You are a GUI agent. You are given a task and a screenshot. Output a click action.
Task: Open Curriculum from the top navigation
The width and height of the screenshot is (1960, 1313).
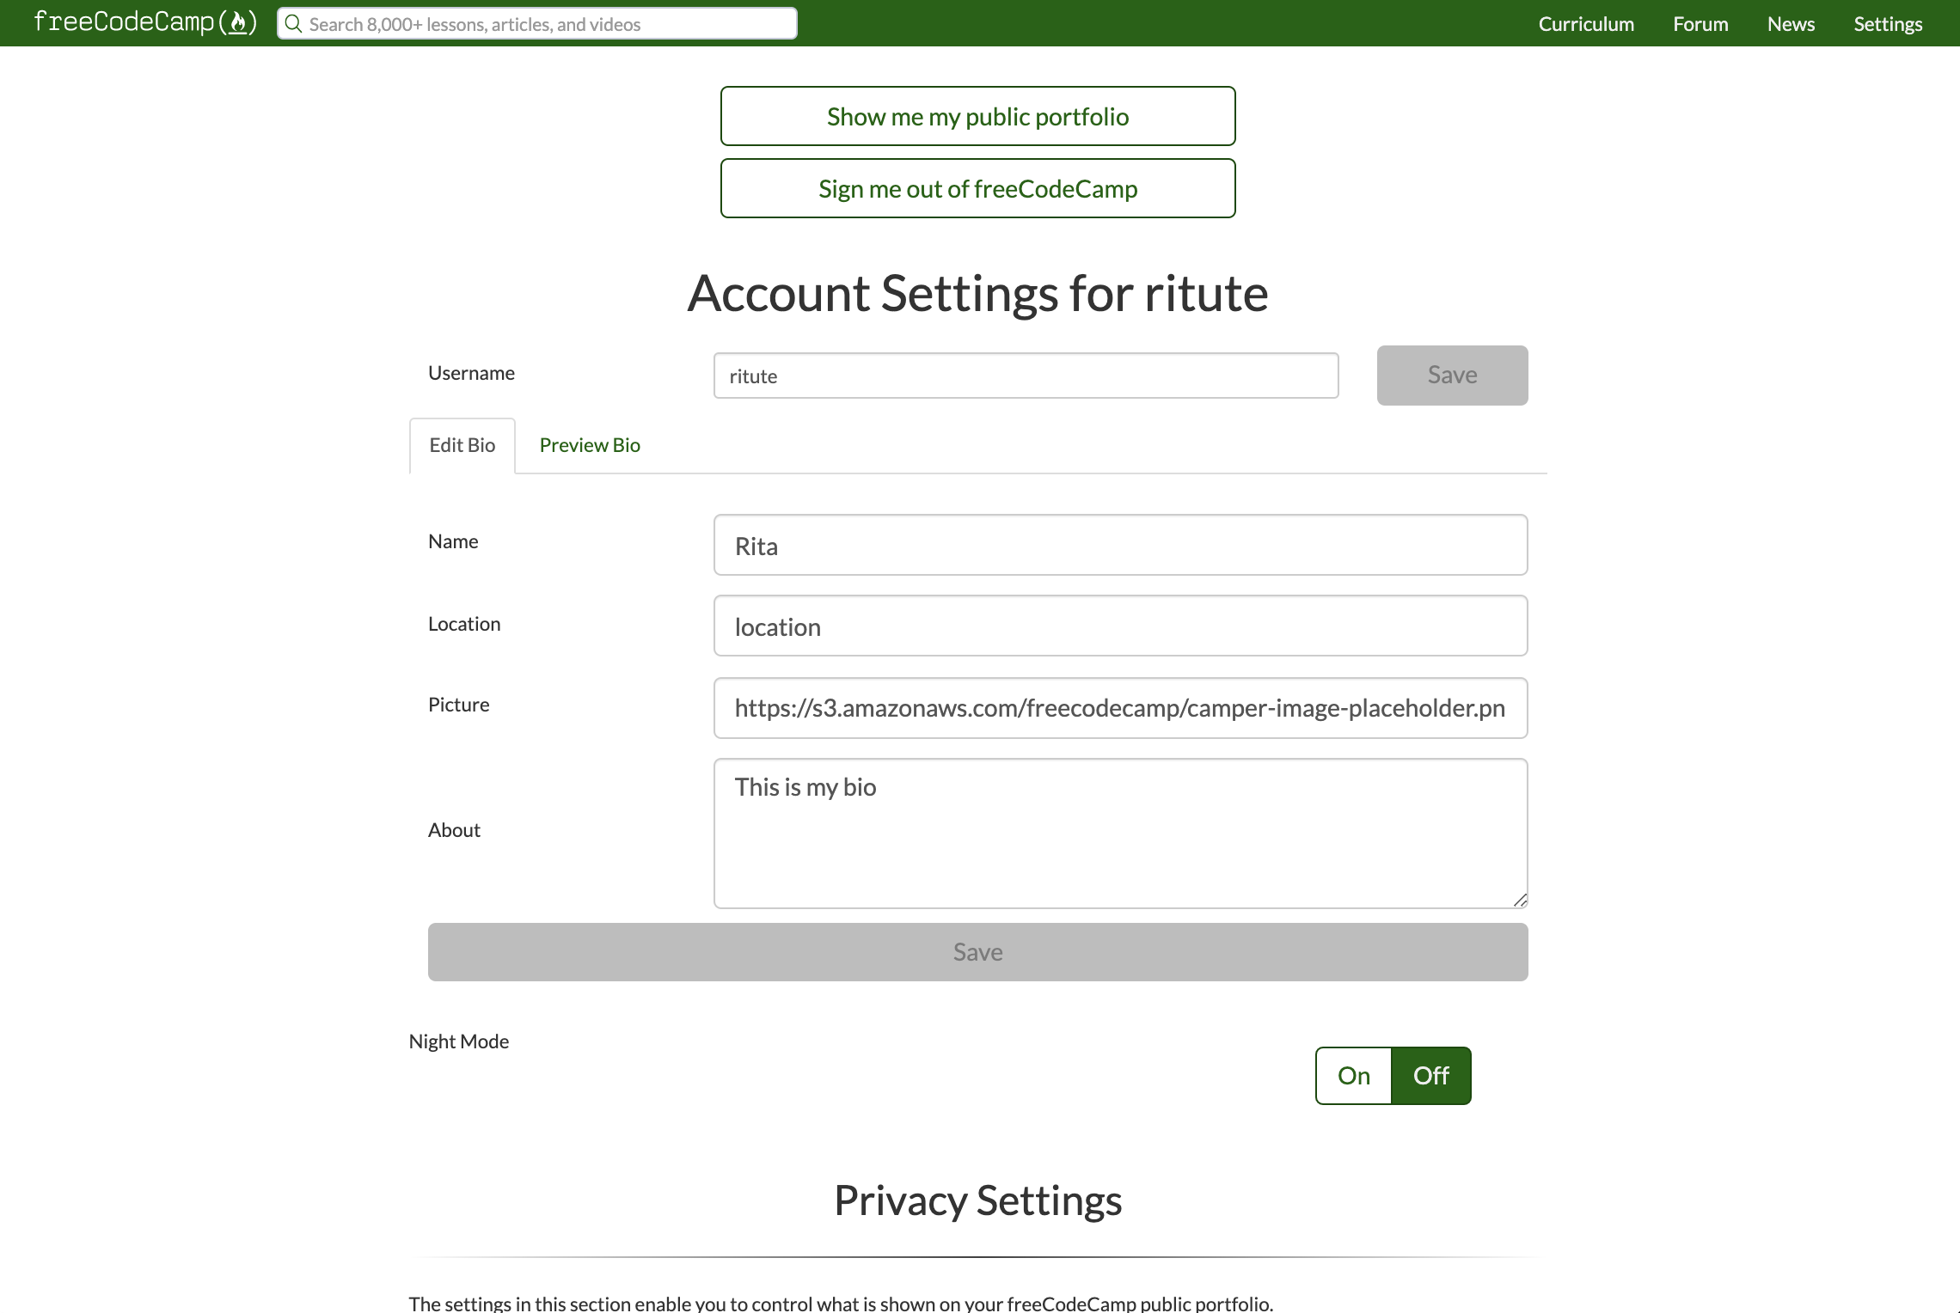1586,24
